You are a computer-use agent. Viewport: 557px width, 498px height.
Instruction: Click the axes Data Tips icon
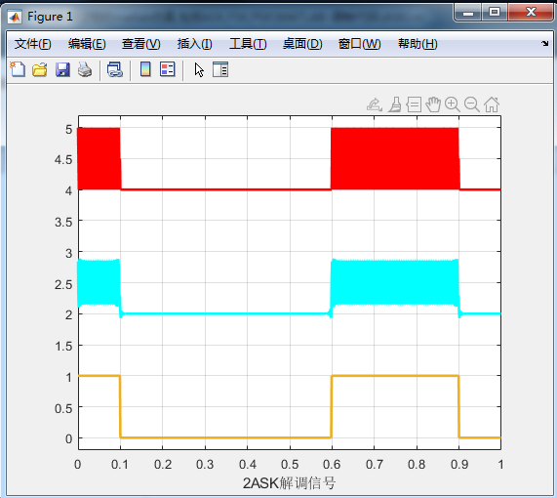point(414,104)
